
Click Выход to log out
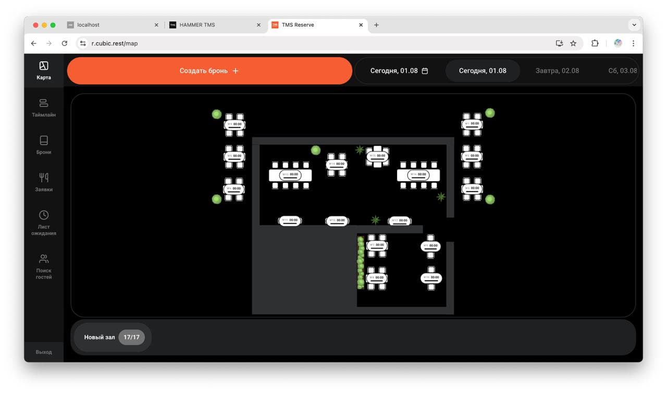coord(44,352)
